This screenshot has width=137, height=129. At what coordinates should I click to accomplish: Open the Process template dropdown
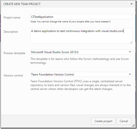82,52
